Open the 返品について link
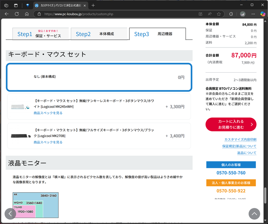 (247, 153)
